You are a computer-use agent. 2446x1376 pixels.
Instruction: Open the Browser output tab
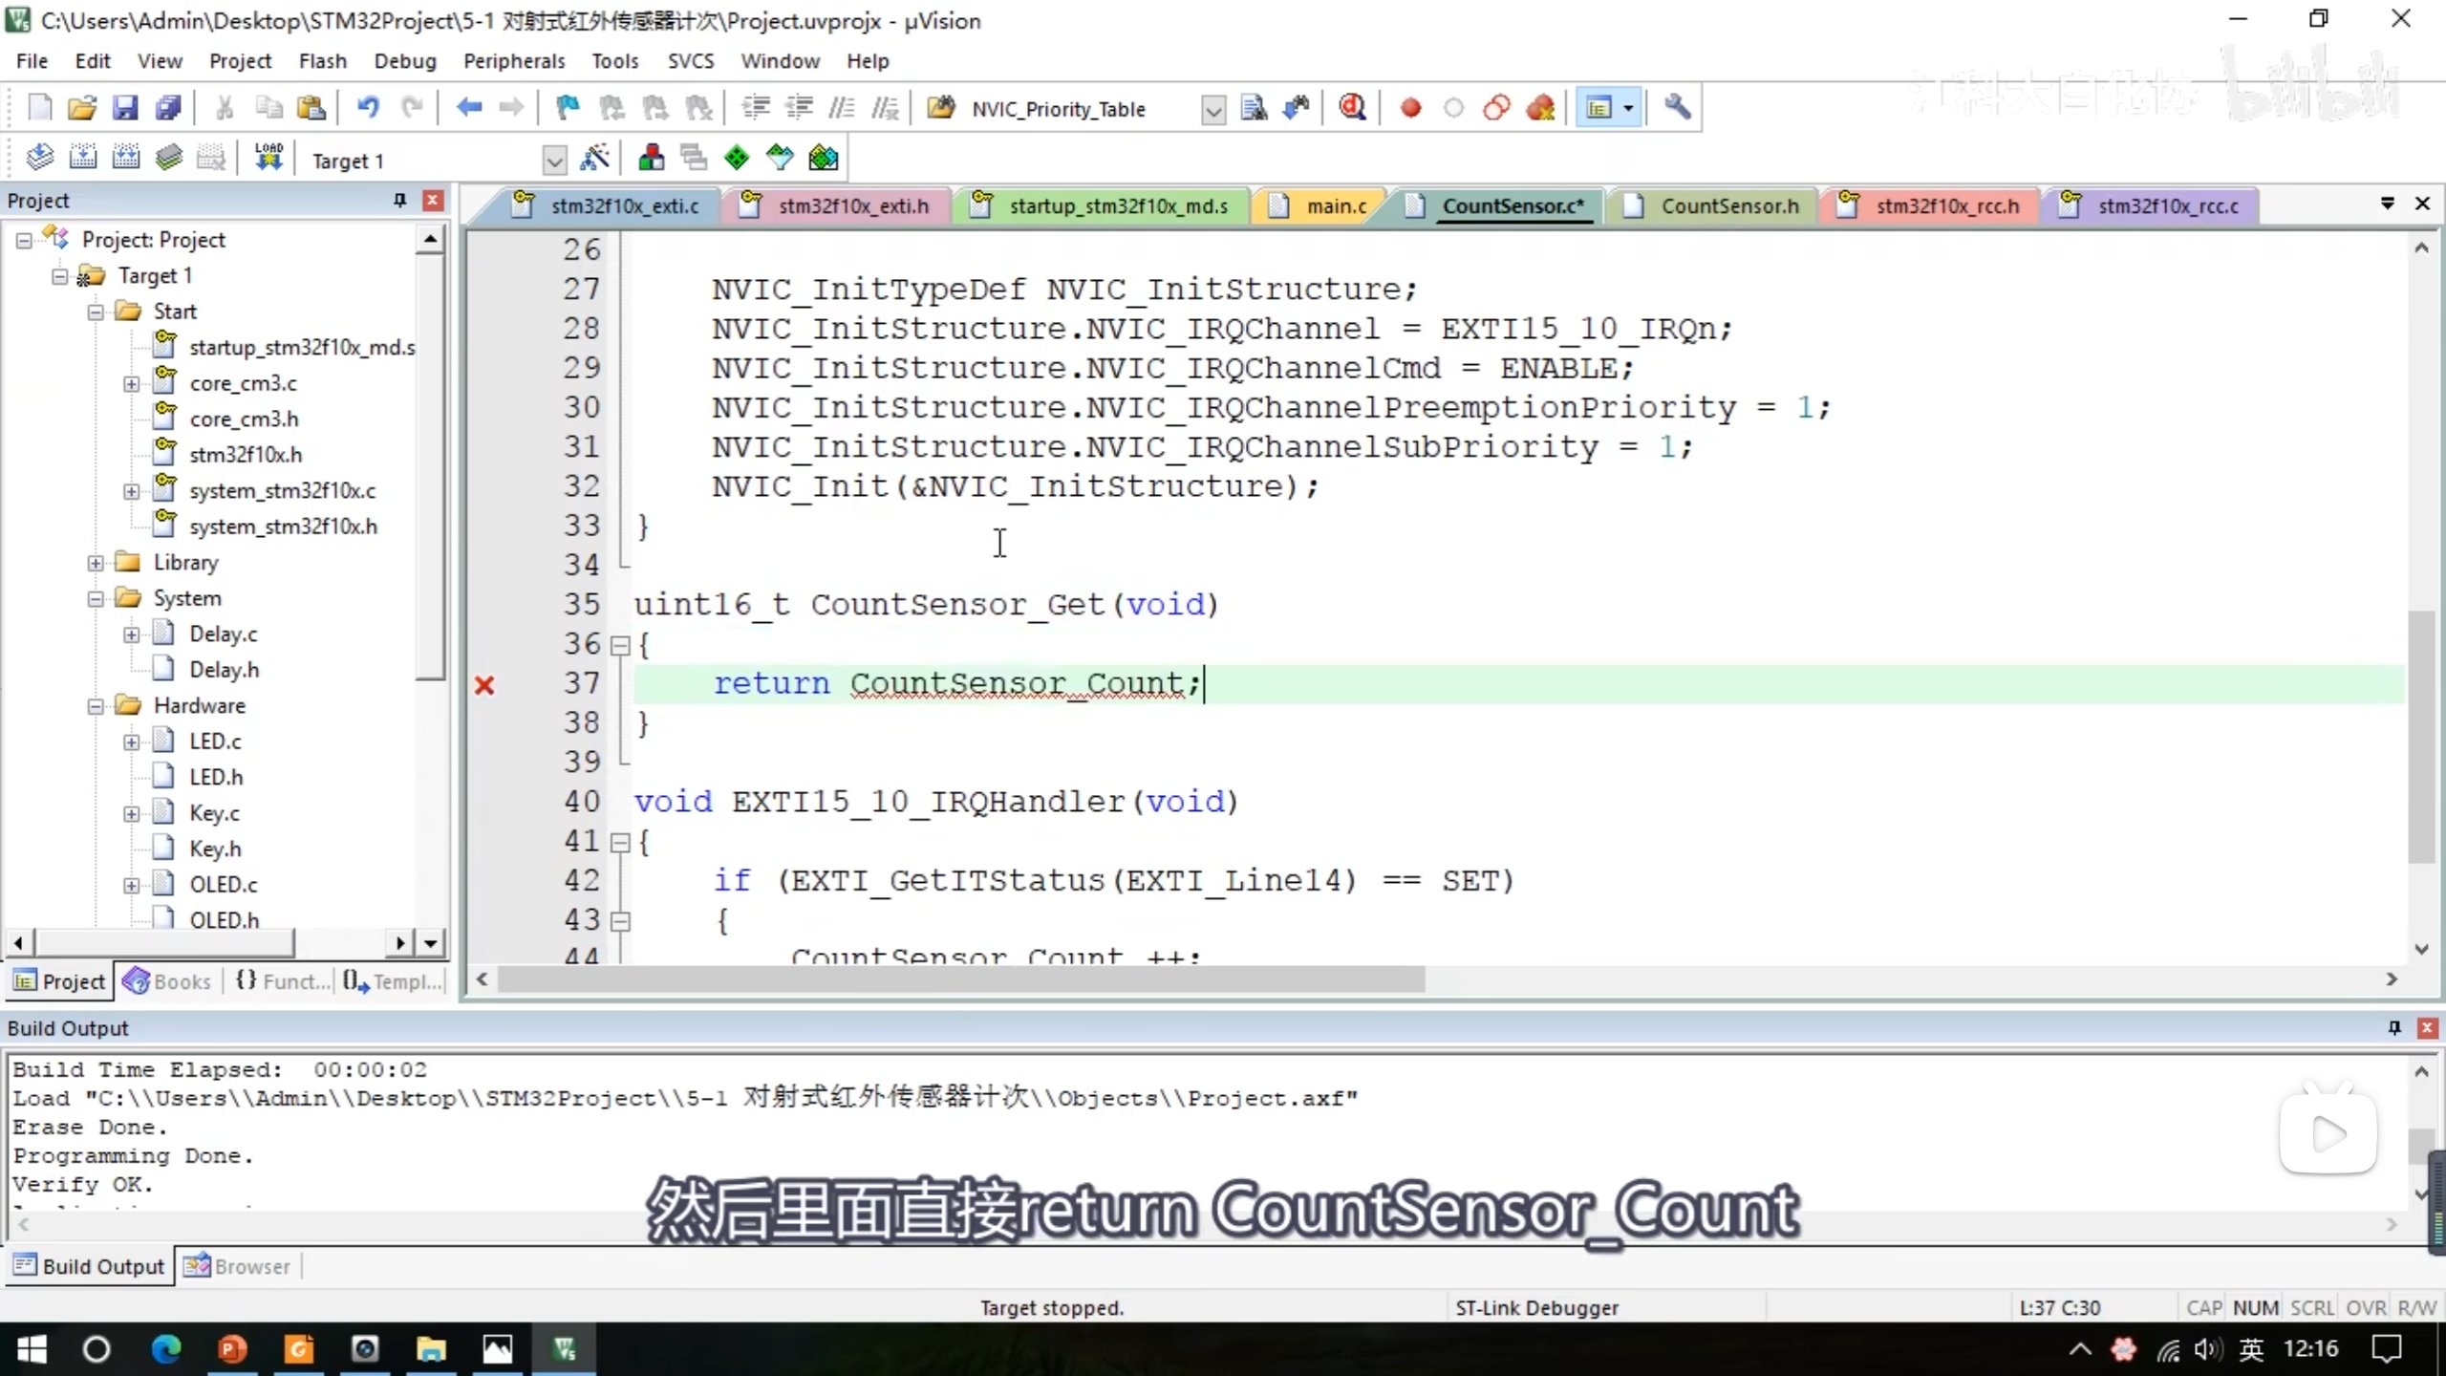click(x=239, y=1266)
